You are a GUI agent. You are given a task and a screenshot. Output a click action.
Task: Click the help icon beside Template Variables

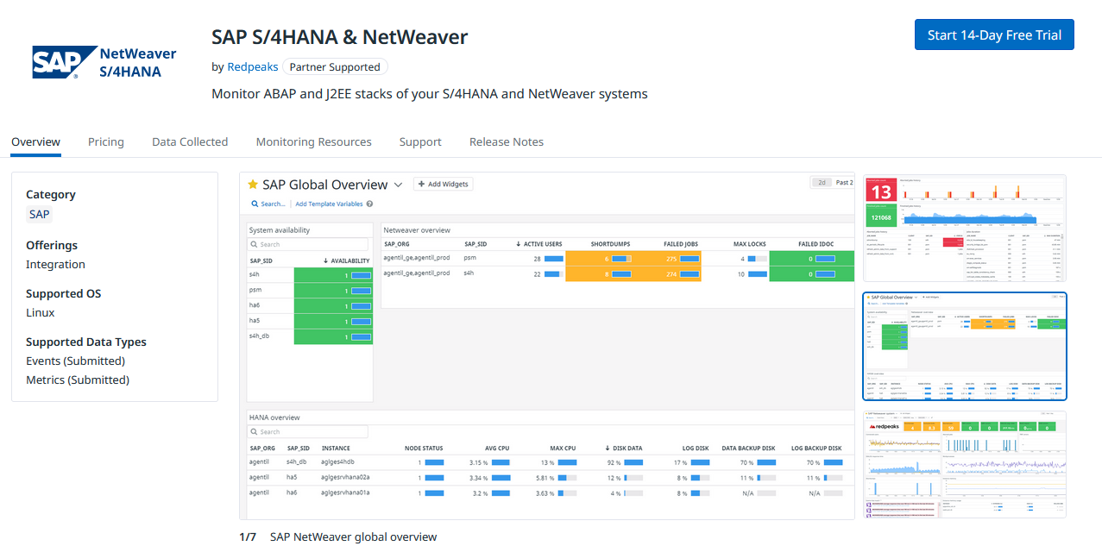369,204
